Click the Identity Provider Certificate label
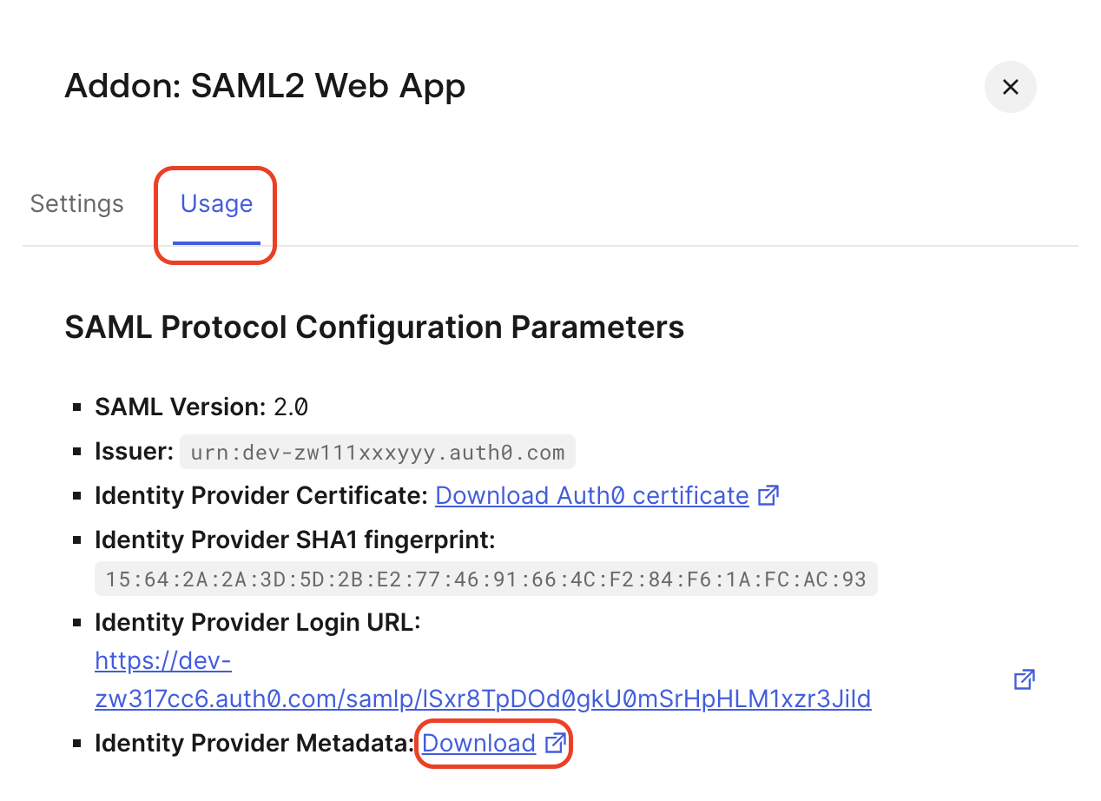1101x801 pixels. (259, 495)
